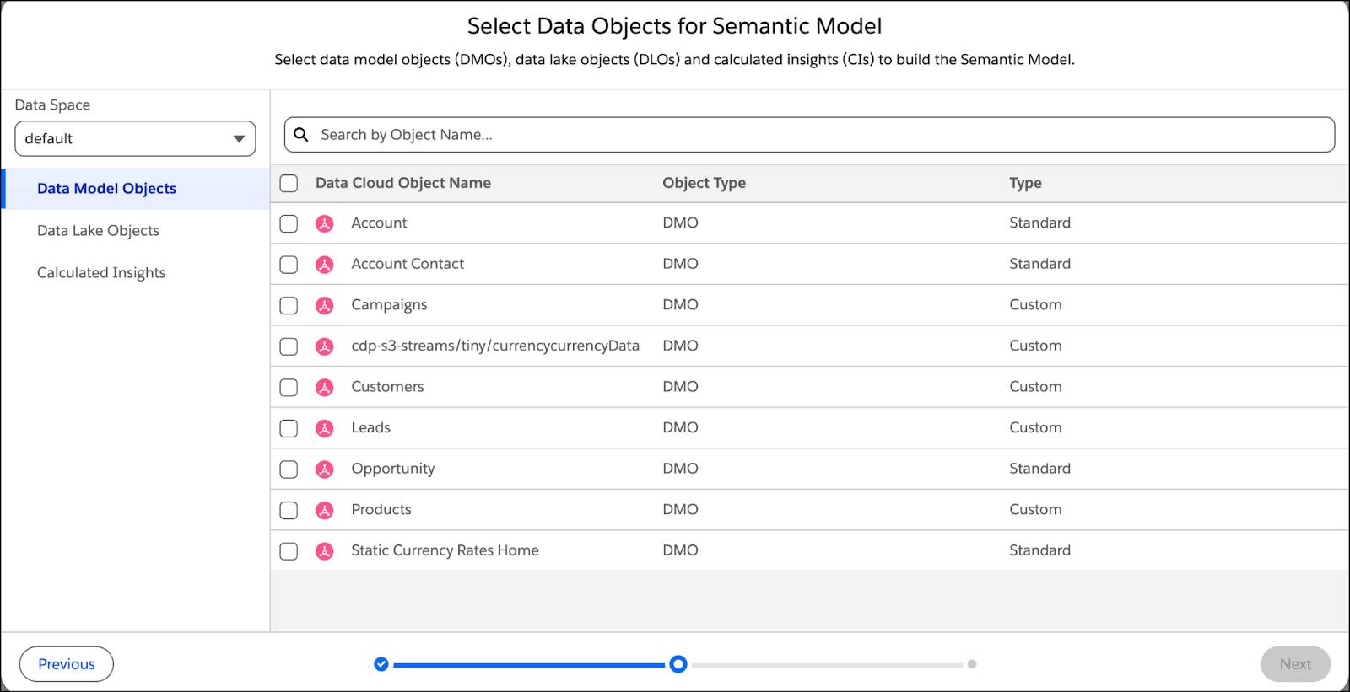The width and height of the screenshot is (1350, 692).
Task: Click the Campaigns DMO icon
Action: [x=325, y=305]
